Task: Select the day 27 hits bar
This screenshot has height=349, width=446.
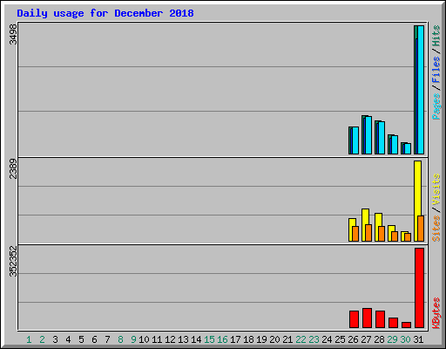Action: 363,134
